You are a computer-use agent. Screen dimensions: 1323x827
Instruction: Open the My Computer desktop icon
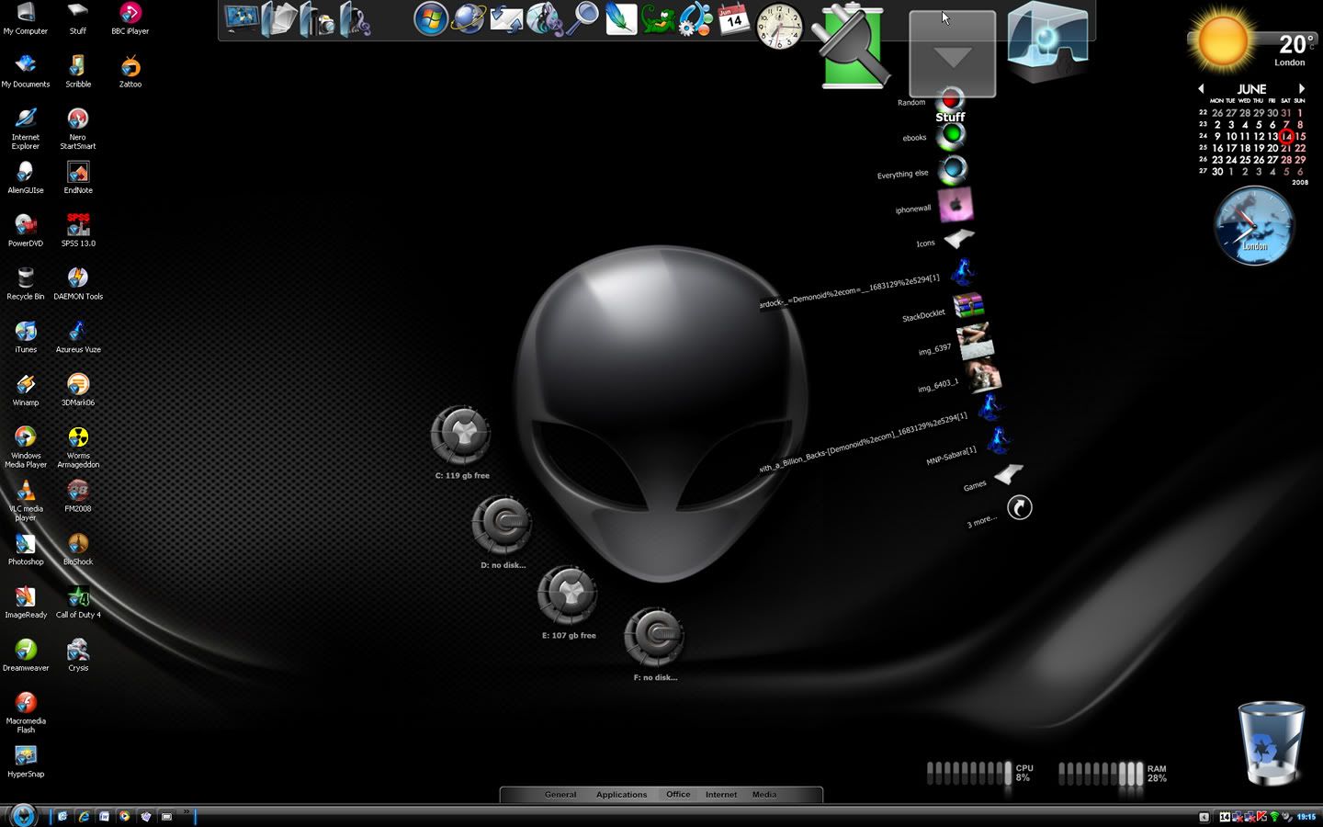26,18
